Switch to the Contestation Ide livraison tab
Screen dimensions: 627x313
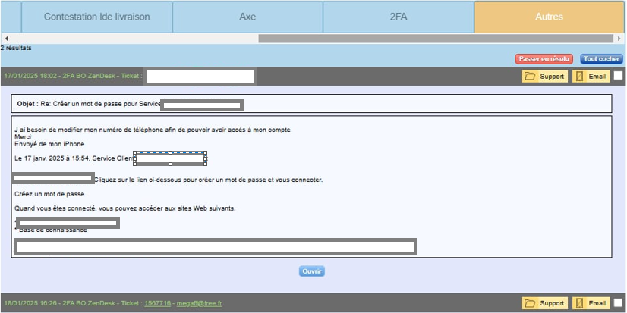[x=96, y=17]
